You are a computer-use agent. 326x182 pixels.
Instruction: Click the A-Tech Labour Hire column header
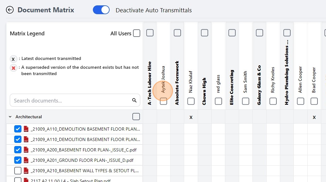pyautogui.click(x=149, y=83)
